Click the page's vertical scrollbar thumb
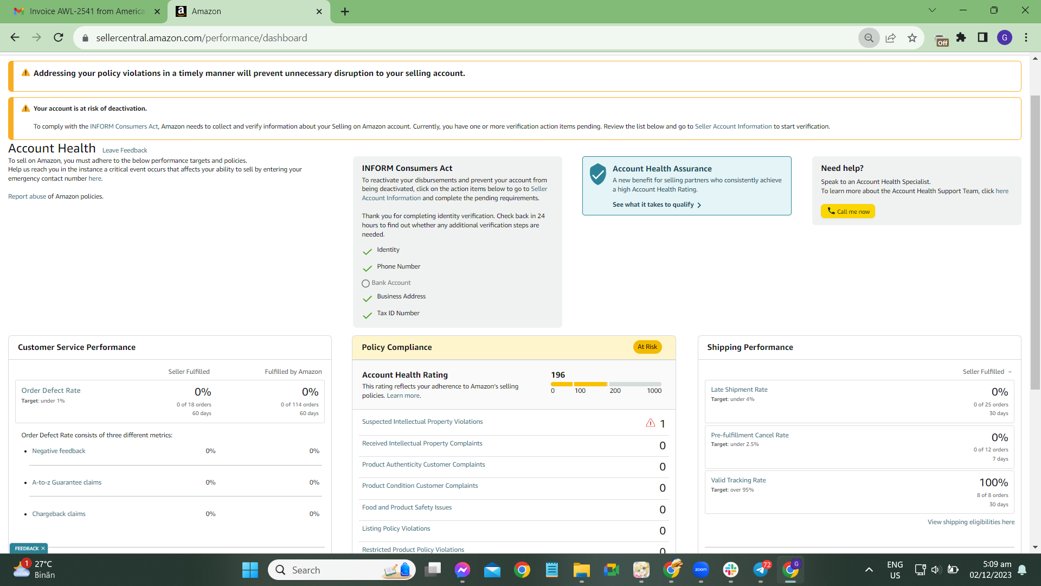The image size is (1041, 586). (1035, 243)
